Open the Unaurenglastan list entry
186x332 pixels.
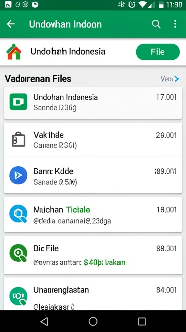tap(93, 294)
